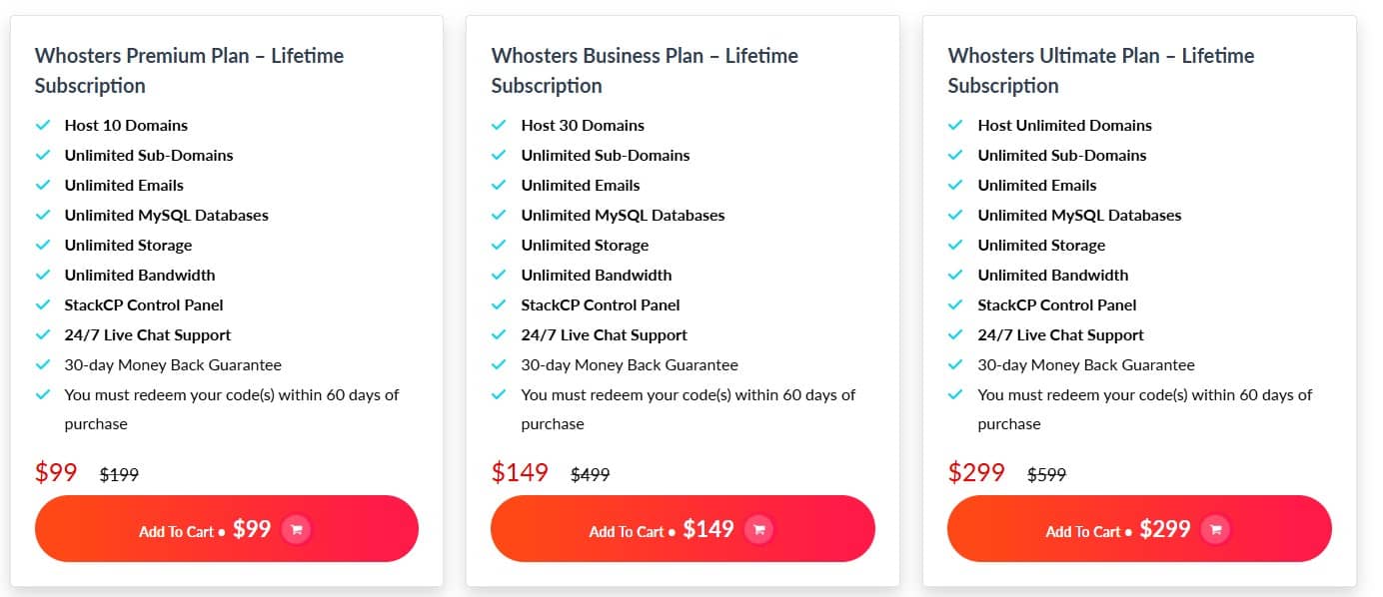Click the checkmark beside Host 30 Domains
The width and height of the screenshot is (1383, 597).
tap(500, 126)
